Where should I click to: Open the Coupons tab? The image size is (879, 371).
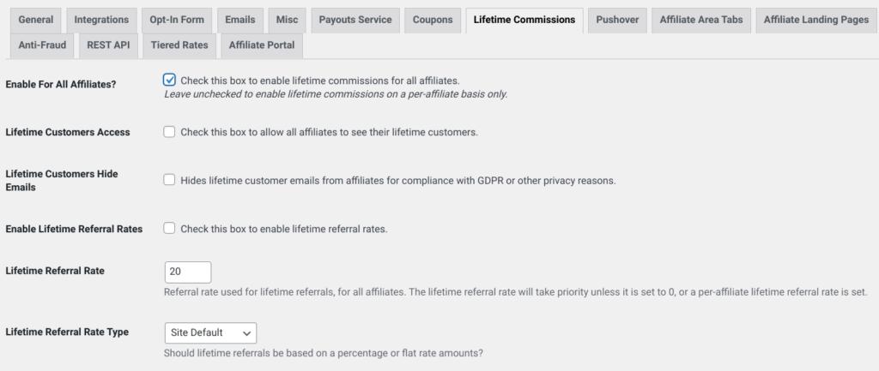point(433,20)
